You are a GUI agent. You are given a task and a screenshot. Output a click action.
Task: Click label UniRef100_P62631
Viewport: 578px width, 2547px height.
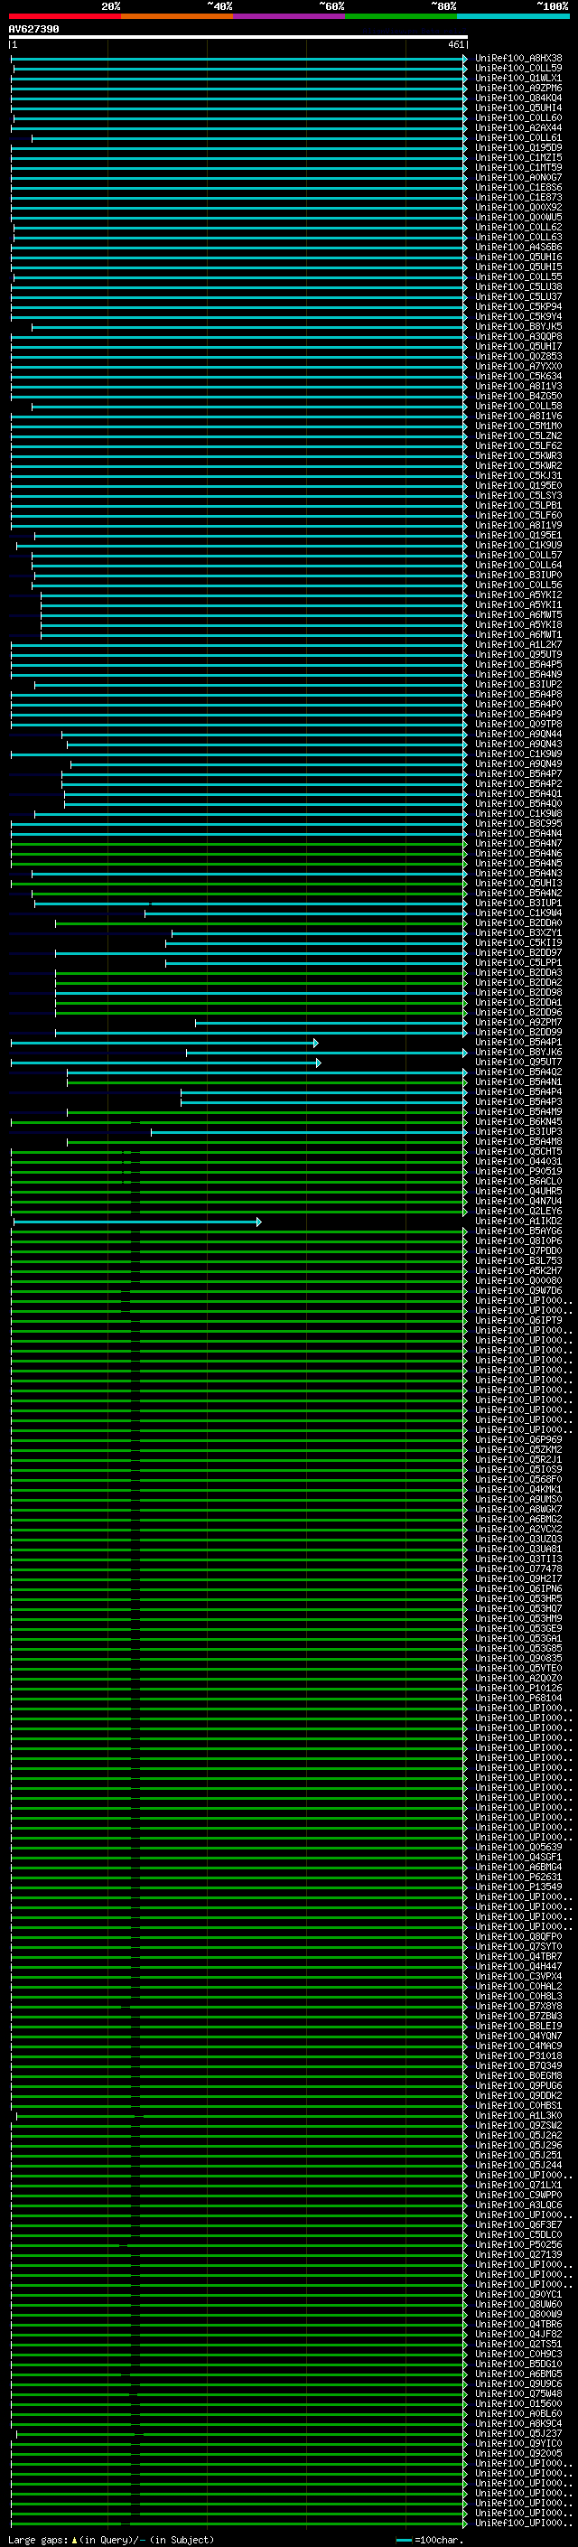click(518, 1877)
